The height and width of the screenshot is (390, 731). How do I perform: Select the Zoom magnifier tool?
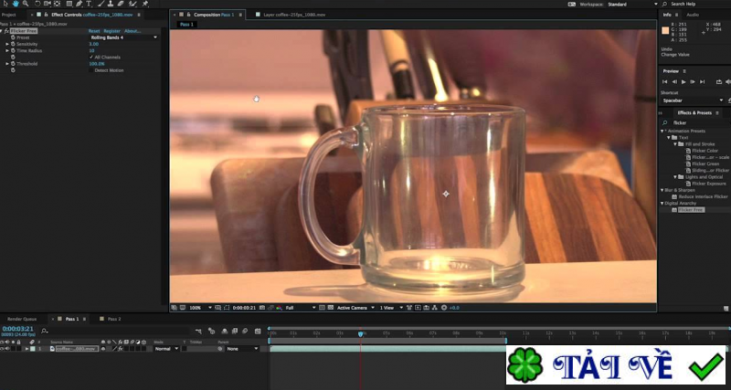coord(25,4)
